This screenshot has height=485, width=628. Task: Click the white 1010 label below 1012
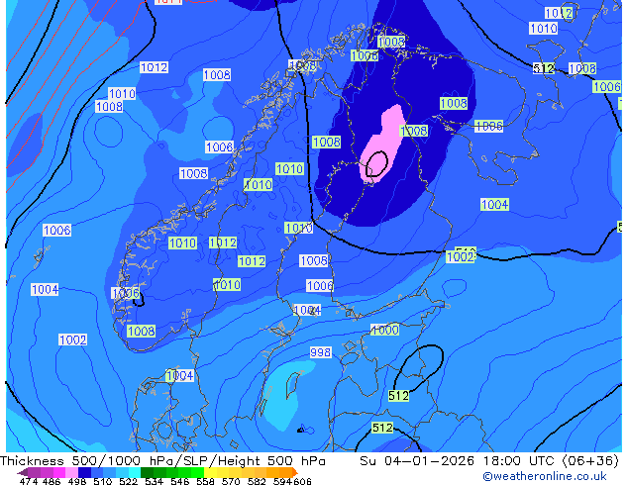pyautogui.click(x=543, y=29)
